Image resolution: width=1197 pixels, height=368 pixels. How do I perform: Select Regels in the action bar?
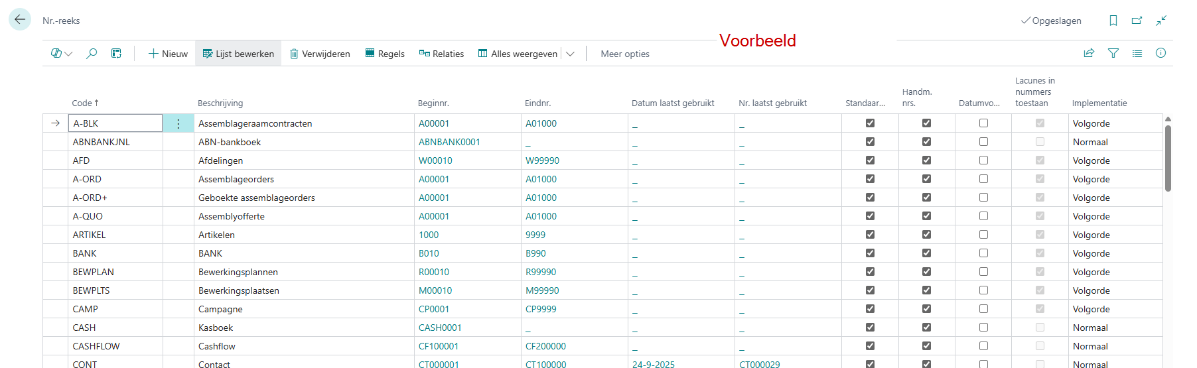(x=385, y=54)
